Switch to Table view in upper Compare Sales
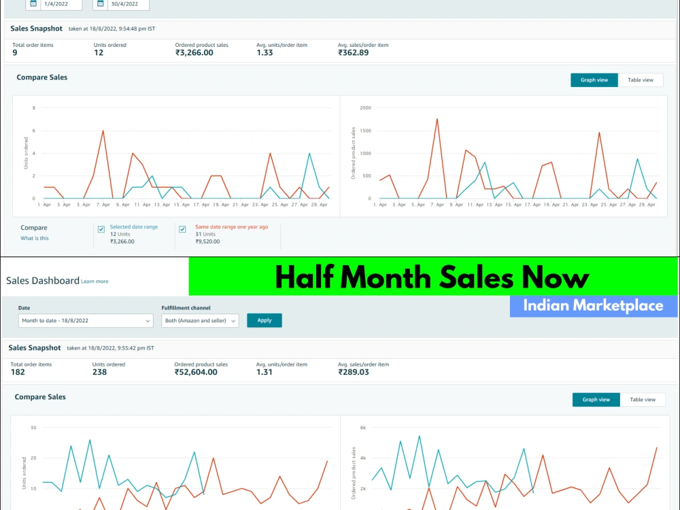The image size is (680, 510). point(641,80)
